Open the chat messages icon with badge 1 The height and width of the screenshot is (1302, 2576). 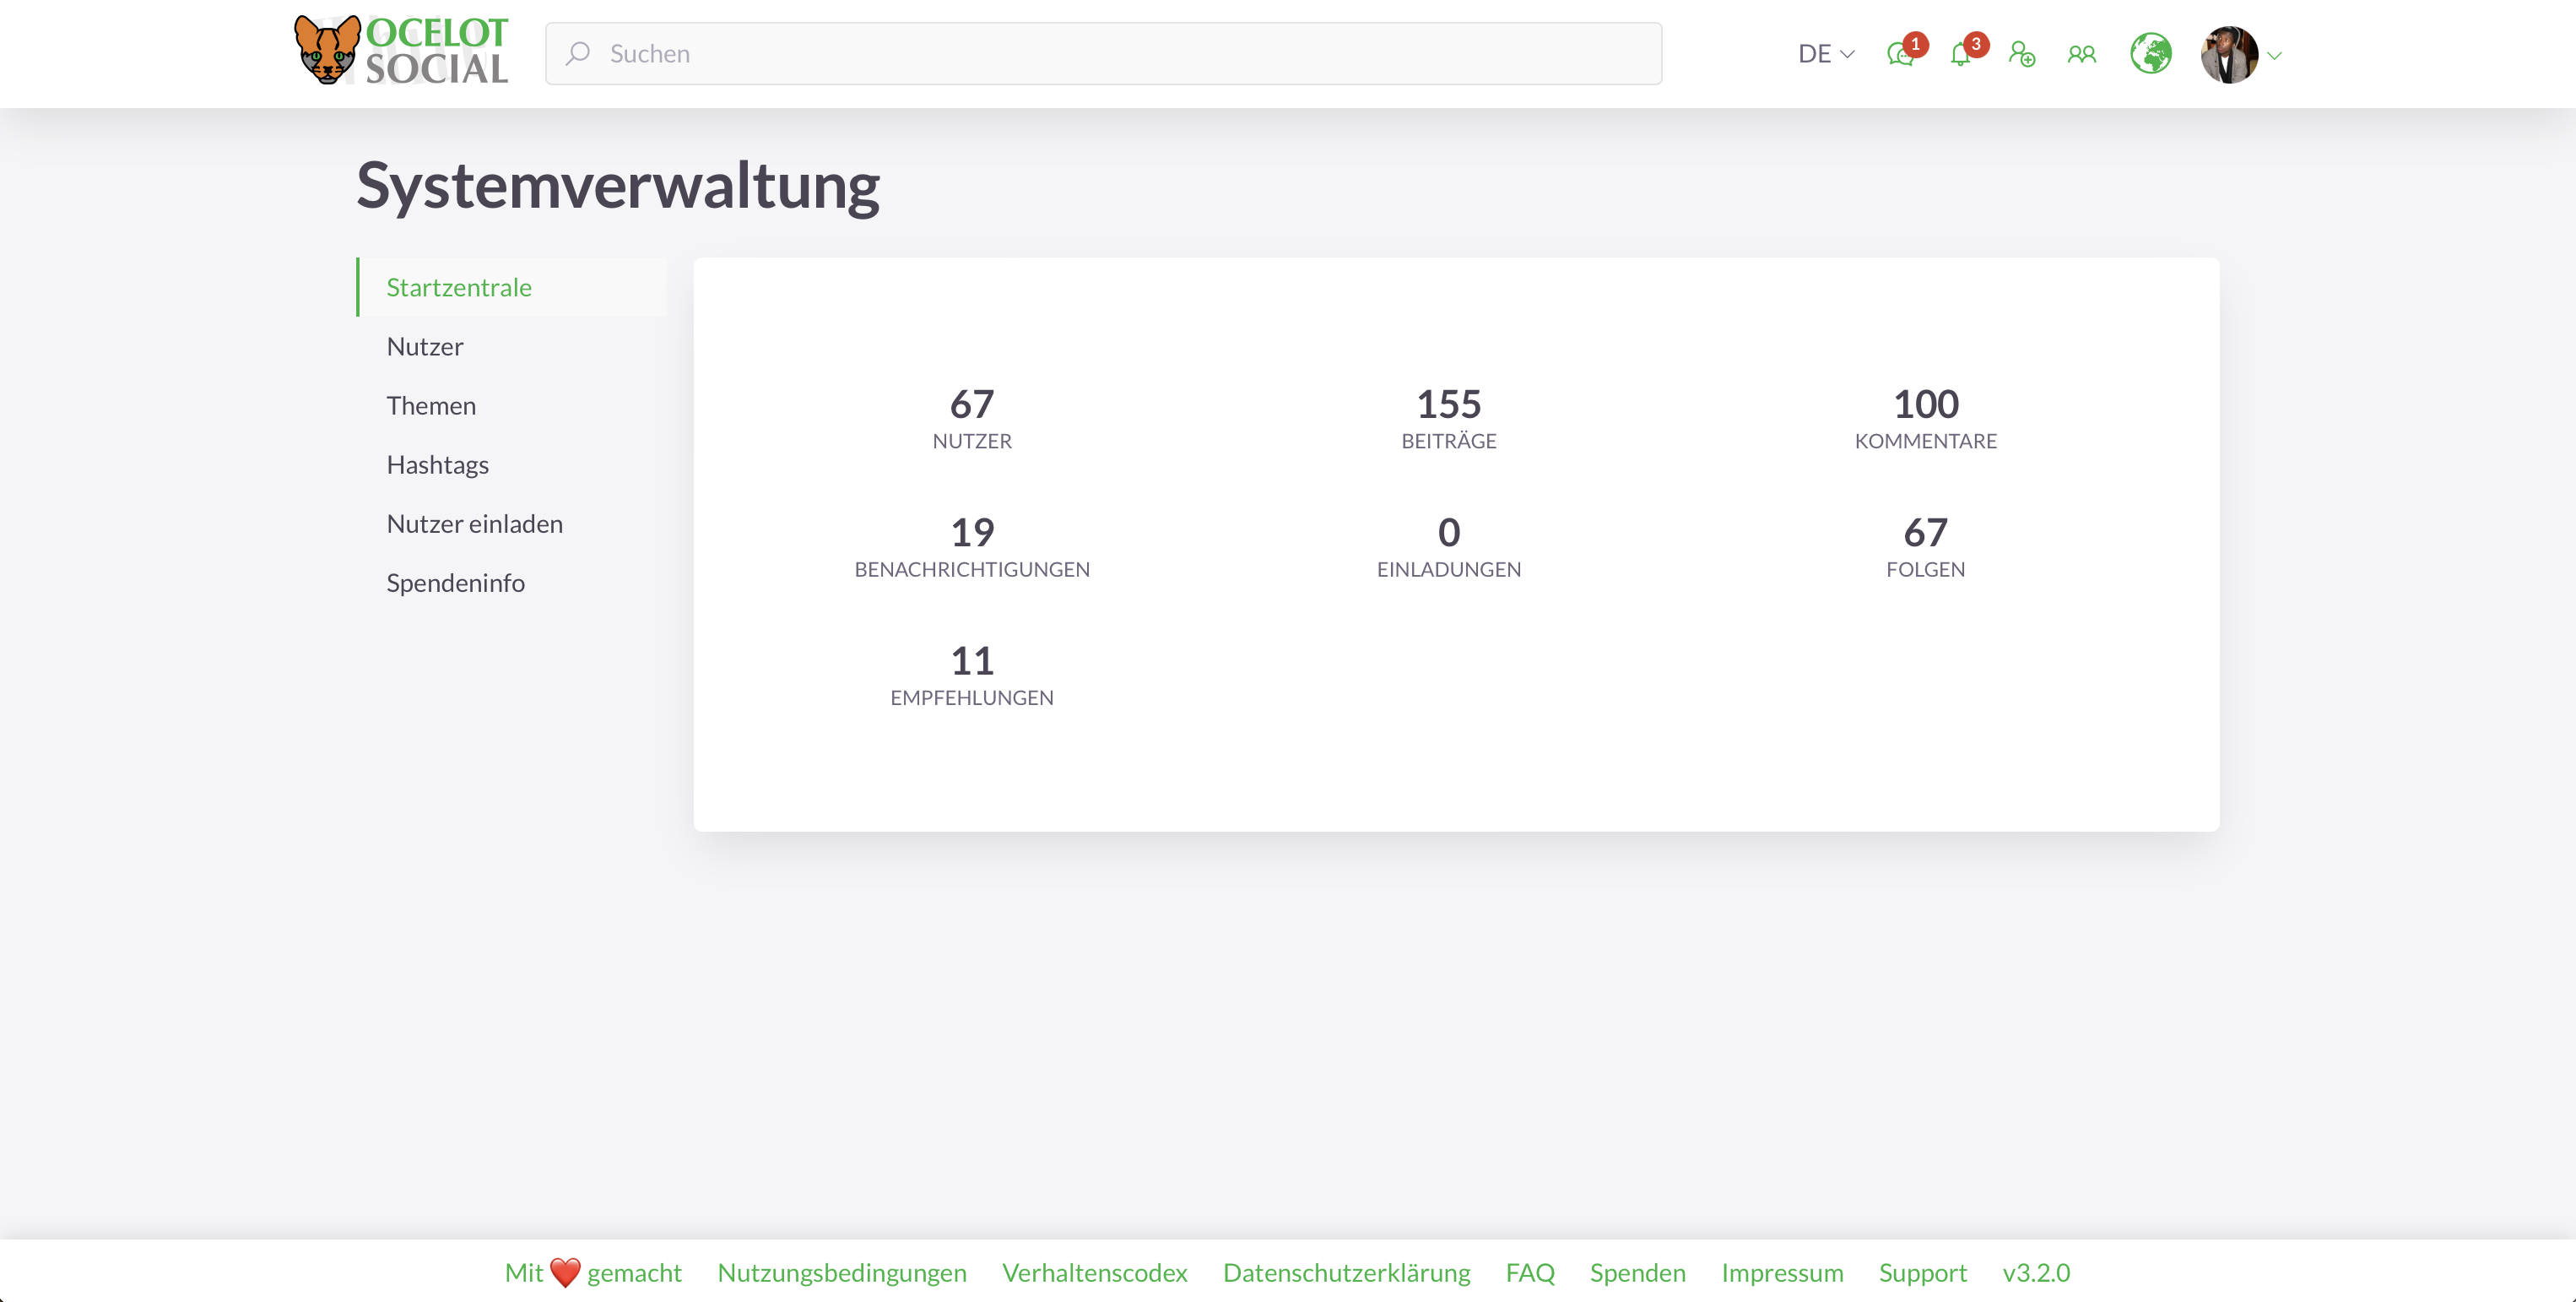[1901, 55]
